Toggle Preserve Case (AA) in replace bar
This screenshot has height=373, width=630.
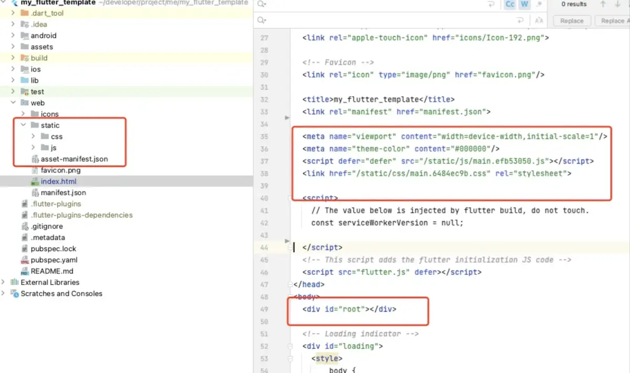click(x=538, y=20)
